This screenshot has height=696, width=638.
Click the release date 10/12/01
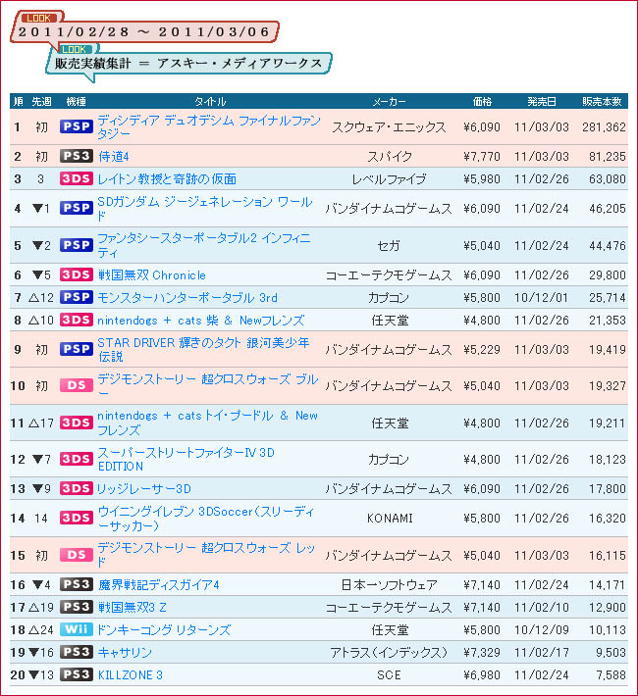[541, 297]
